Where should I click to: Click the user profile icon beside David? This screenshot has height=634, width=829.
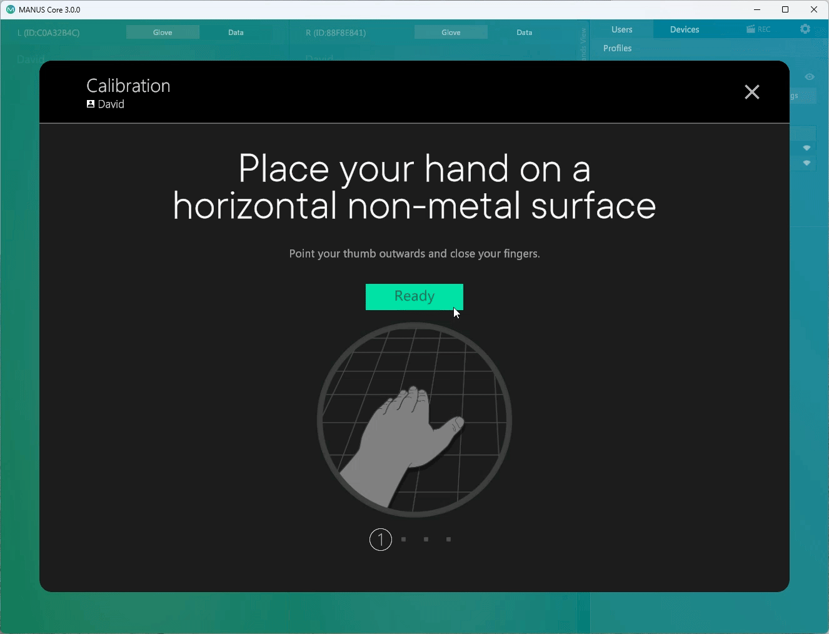point(91,104)
